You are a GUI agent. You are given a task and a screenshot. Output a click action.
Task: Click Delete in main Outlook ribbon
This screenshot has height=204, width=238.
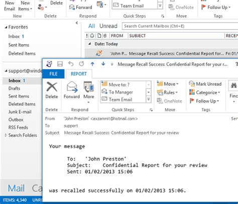coord(56,3)
